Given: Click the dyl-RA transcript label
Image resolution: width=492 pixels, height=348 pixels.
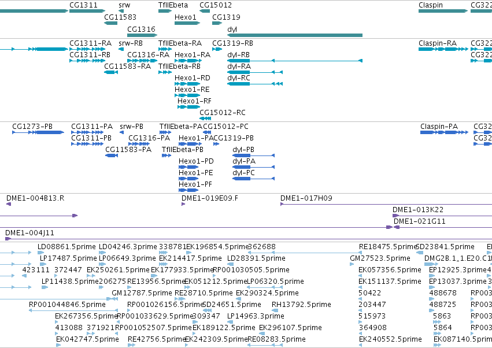Looking at the screenshot, I should [x=239, y=66].
